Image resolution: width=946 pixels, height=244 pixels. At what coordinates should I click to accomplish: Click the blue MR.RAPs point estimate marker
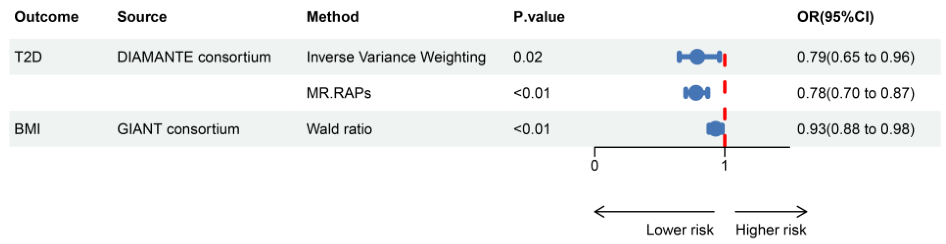(x=695, y=93)
